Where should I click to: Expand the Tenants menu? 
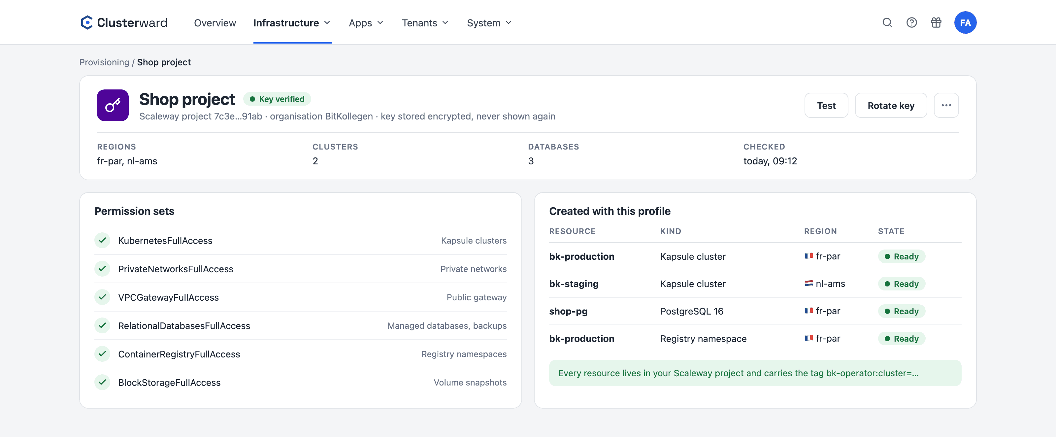tap(425, 23)
